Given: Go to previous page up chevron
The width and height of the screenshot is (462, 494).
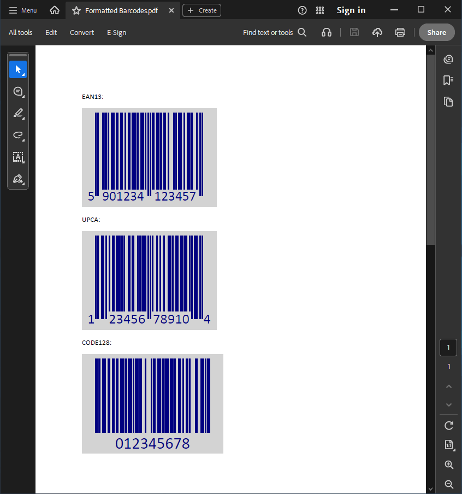Looking at the screenshot, I should [x=449, y=386].
